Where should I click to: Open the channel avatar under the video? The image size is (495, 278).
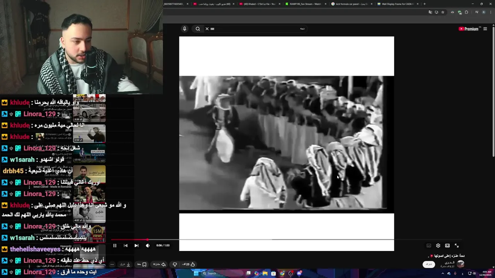point(460,264)
